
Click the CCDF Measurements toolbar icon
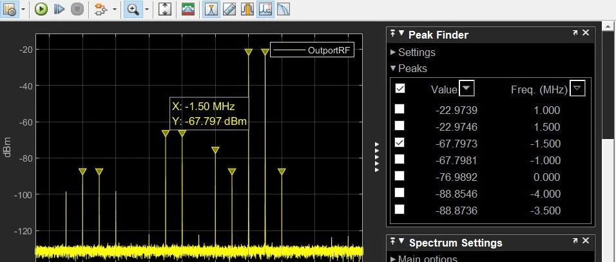pos(283,9)
